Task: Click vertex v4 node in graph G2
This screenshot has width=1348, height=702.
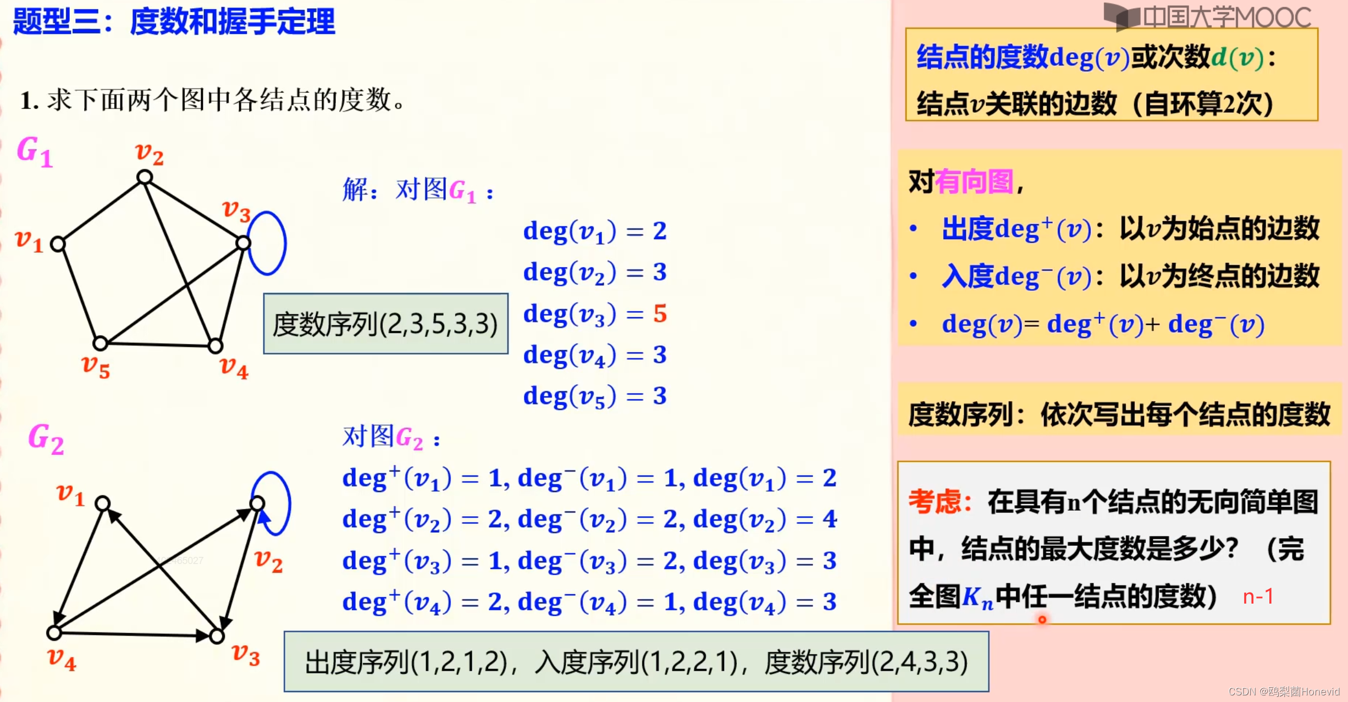Action: (x=54, y=633)
